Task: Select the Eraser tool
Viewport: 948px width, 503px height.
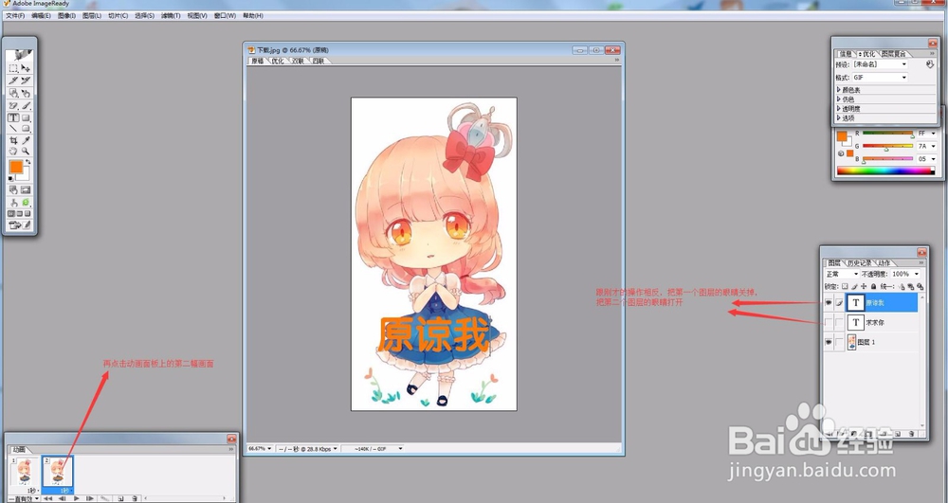Action: pyautogui.click(x=12, y=106)
